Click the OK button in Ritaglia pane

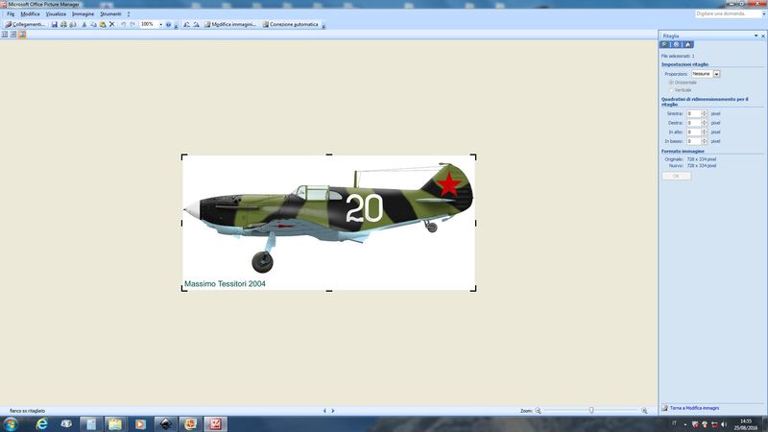[676, 176]
